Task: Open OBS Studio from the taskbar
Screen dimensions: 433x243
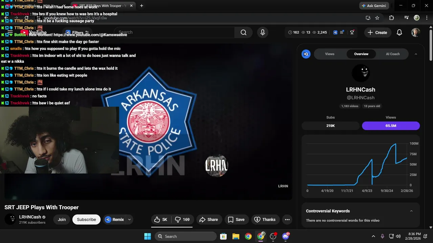Action: pyautogui.click(x=273, y=236)
